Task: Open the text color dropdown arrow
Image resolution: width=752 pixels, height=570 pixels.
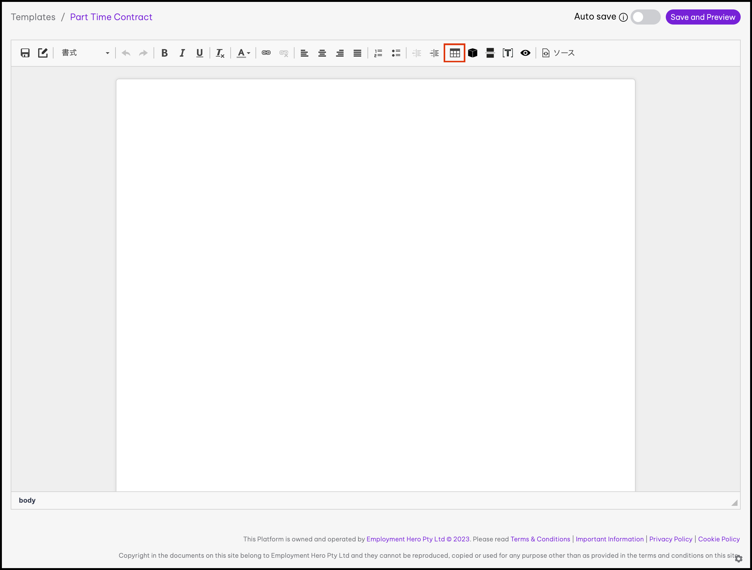Action: 249,53
